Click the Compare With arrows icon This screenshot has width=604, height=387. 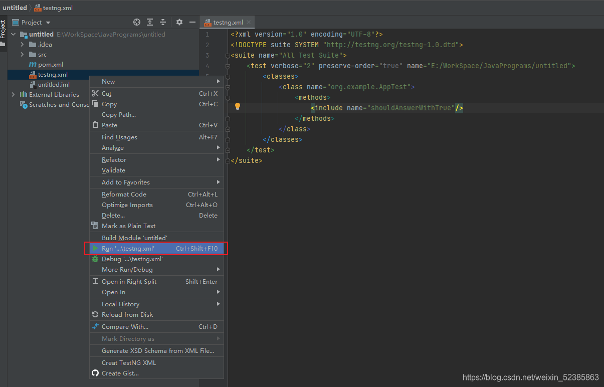(95, 326)
